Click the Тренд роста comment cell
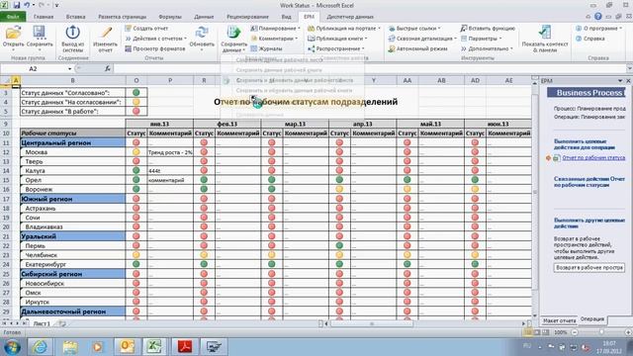633x356 pixels. point(170,151)
